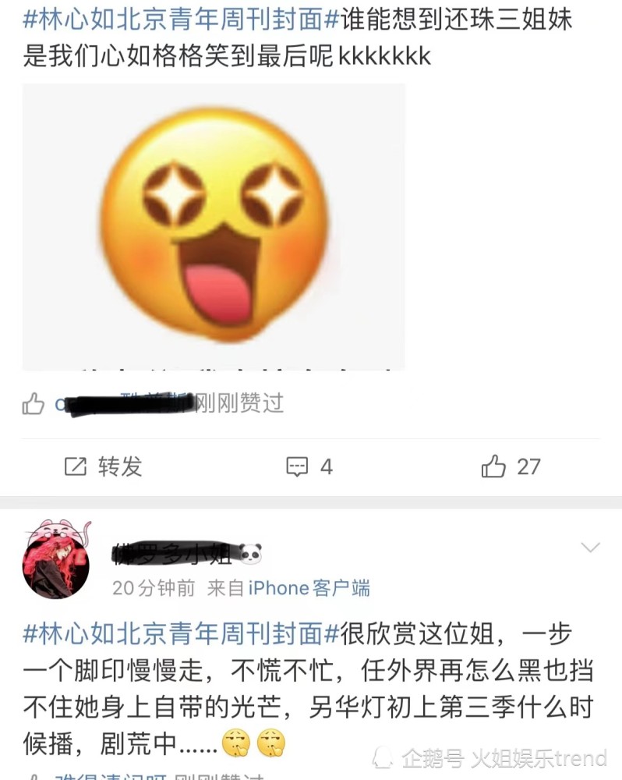Tap the second shushing emoji
622x780 pixels.
[271, 743]
